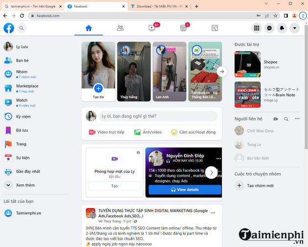Screen dimensions: 308x247
Task: Open the Brain Note sponsored ad
Action: coord(267,94)
